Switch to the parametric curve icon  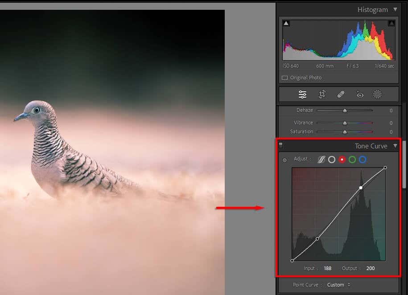[321, 160]
